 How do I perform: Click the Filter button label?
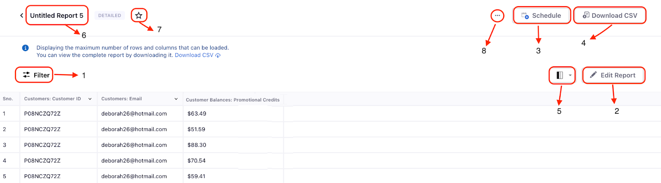tap(41, 75)
